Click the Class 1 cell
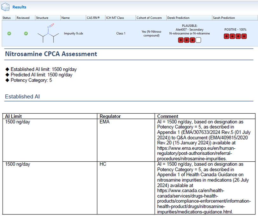Image resolution: width=258 pixels, height=216 pixels. click(121, 33)
